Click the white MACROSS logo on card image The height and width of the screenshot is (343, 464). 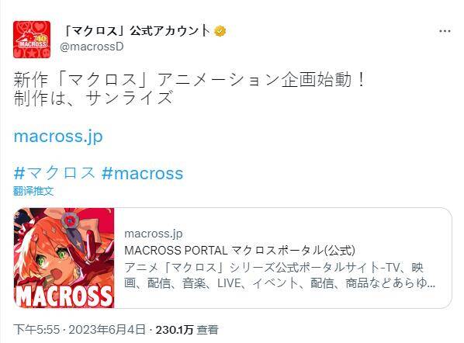point(64,296)
